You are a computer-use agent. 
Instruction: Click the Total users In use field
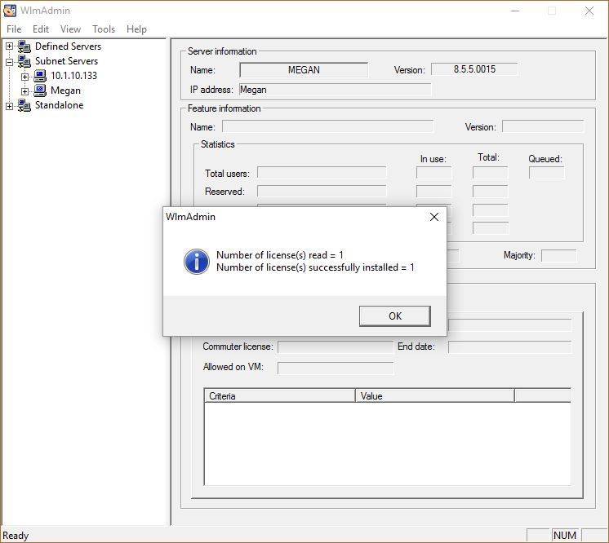click(433, 173)
